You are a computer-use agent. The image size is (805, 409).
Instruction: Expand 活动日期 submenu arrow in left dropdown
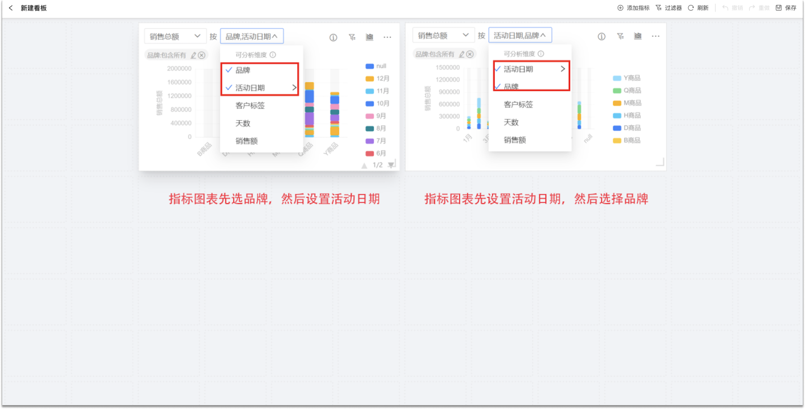(294, 88)
